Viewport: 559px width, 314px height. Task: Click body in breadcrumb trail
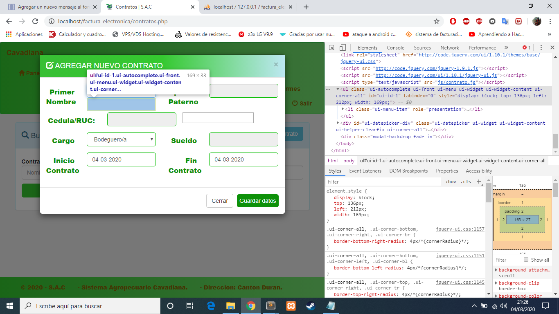349,161
